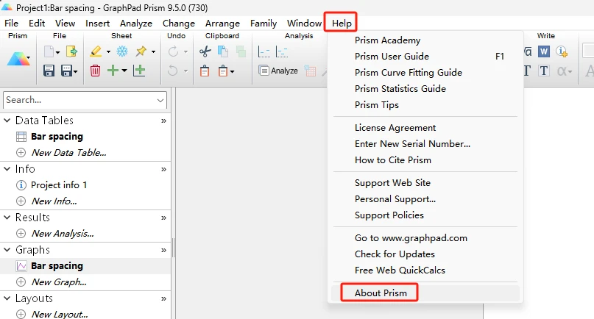This screenshot has height=319, width=594.
Task: Open the Save As dropdown arrow
Action: pyautogui.click(x=76, y=71)
